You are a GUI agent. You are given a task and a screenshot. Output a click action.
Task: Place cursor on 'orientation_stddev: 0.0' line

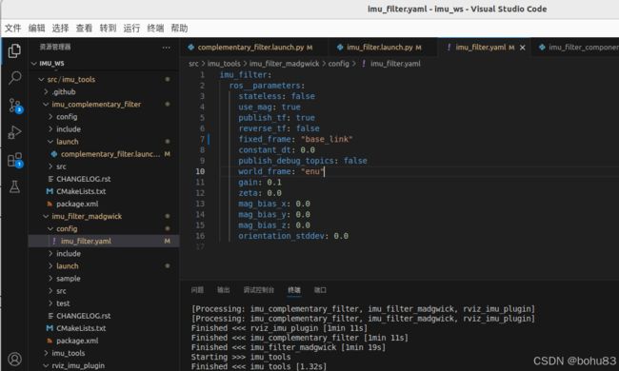[293, 236]
